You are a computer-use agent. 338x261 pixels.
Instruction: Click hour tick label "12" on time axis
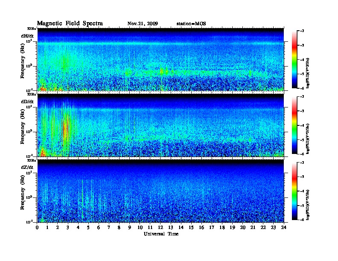click(160, 227)
